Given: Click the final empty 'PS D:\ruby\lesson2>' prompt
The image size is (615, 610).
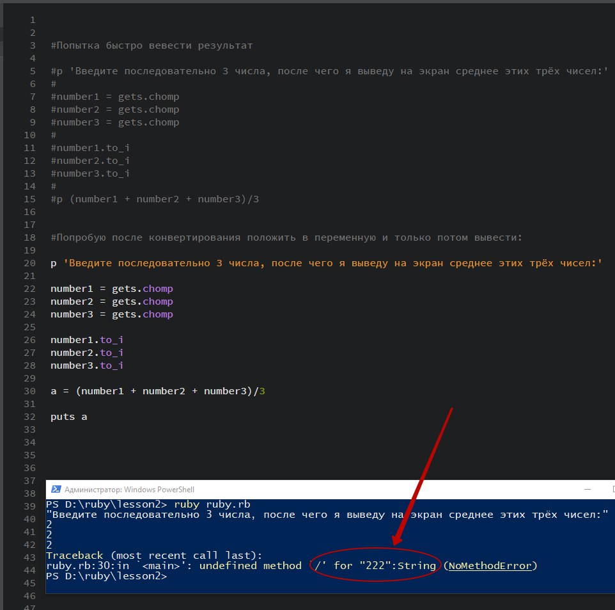Looking at the screenshot, I should [106, 576].
